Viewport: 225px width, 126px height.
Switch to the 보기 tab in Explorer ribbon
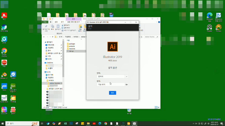62,22
